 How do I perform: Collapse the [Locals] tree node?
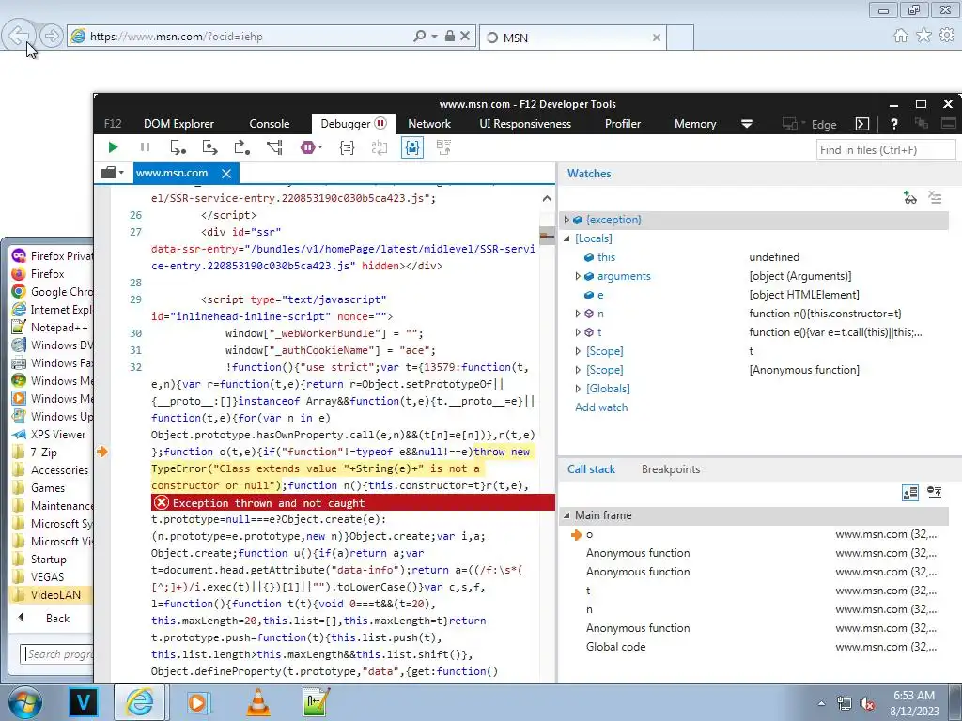pos(566,238)
